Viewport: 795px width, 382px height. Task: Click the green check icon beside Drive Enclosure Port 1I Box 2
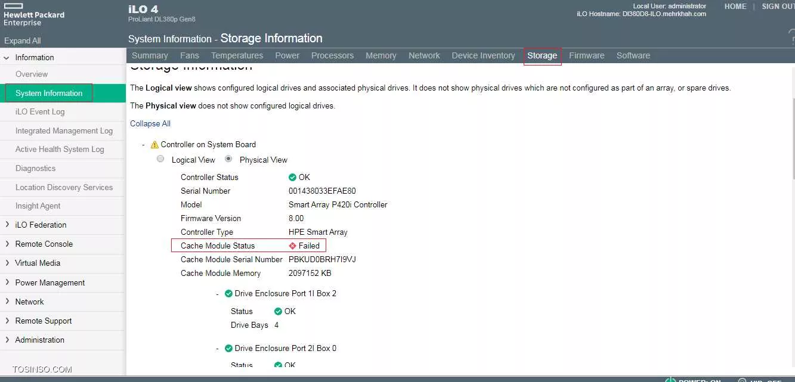[228, 293]
